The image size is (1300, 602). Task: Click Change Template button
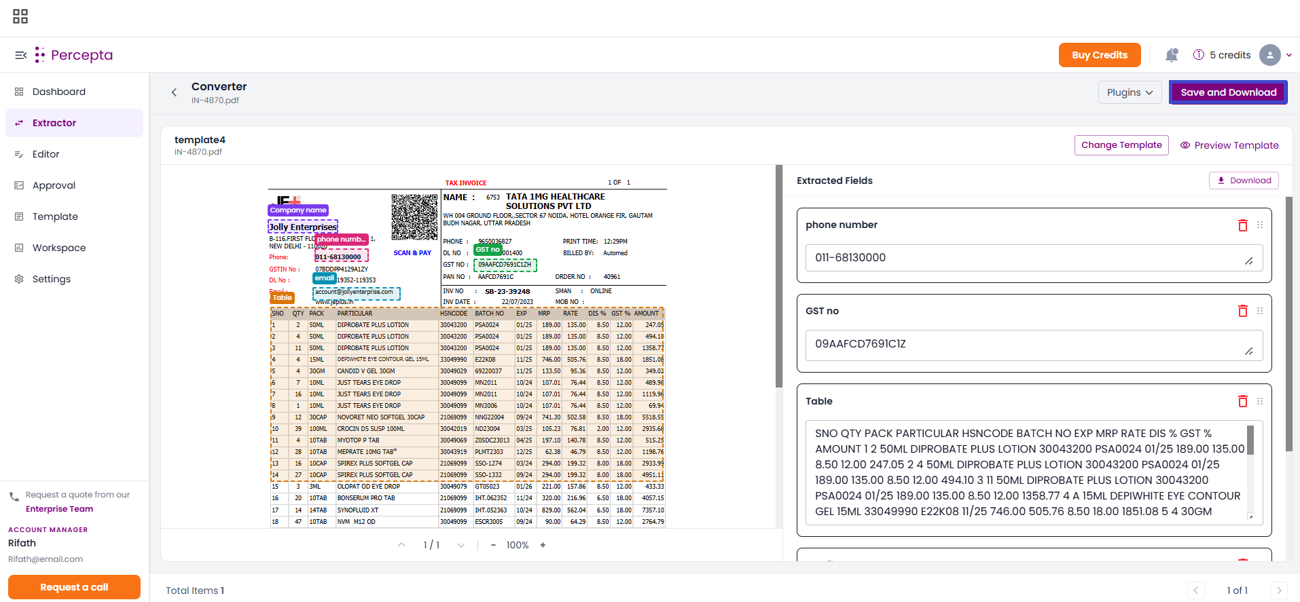[1121, 145]
